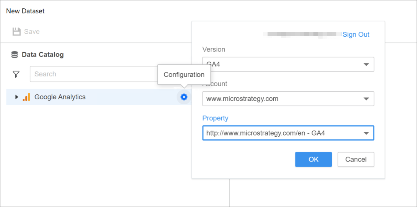Click the Google Analytics bar chart icon
Screen dimensions: 417x207
(26, 97)
